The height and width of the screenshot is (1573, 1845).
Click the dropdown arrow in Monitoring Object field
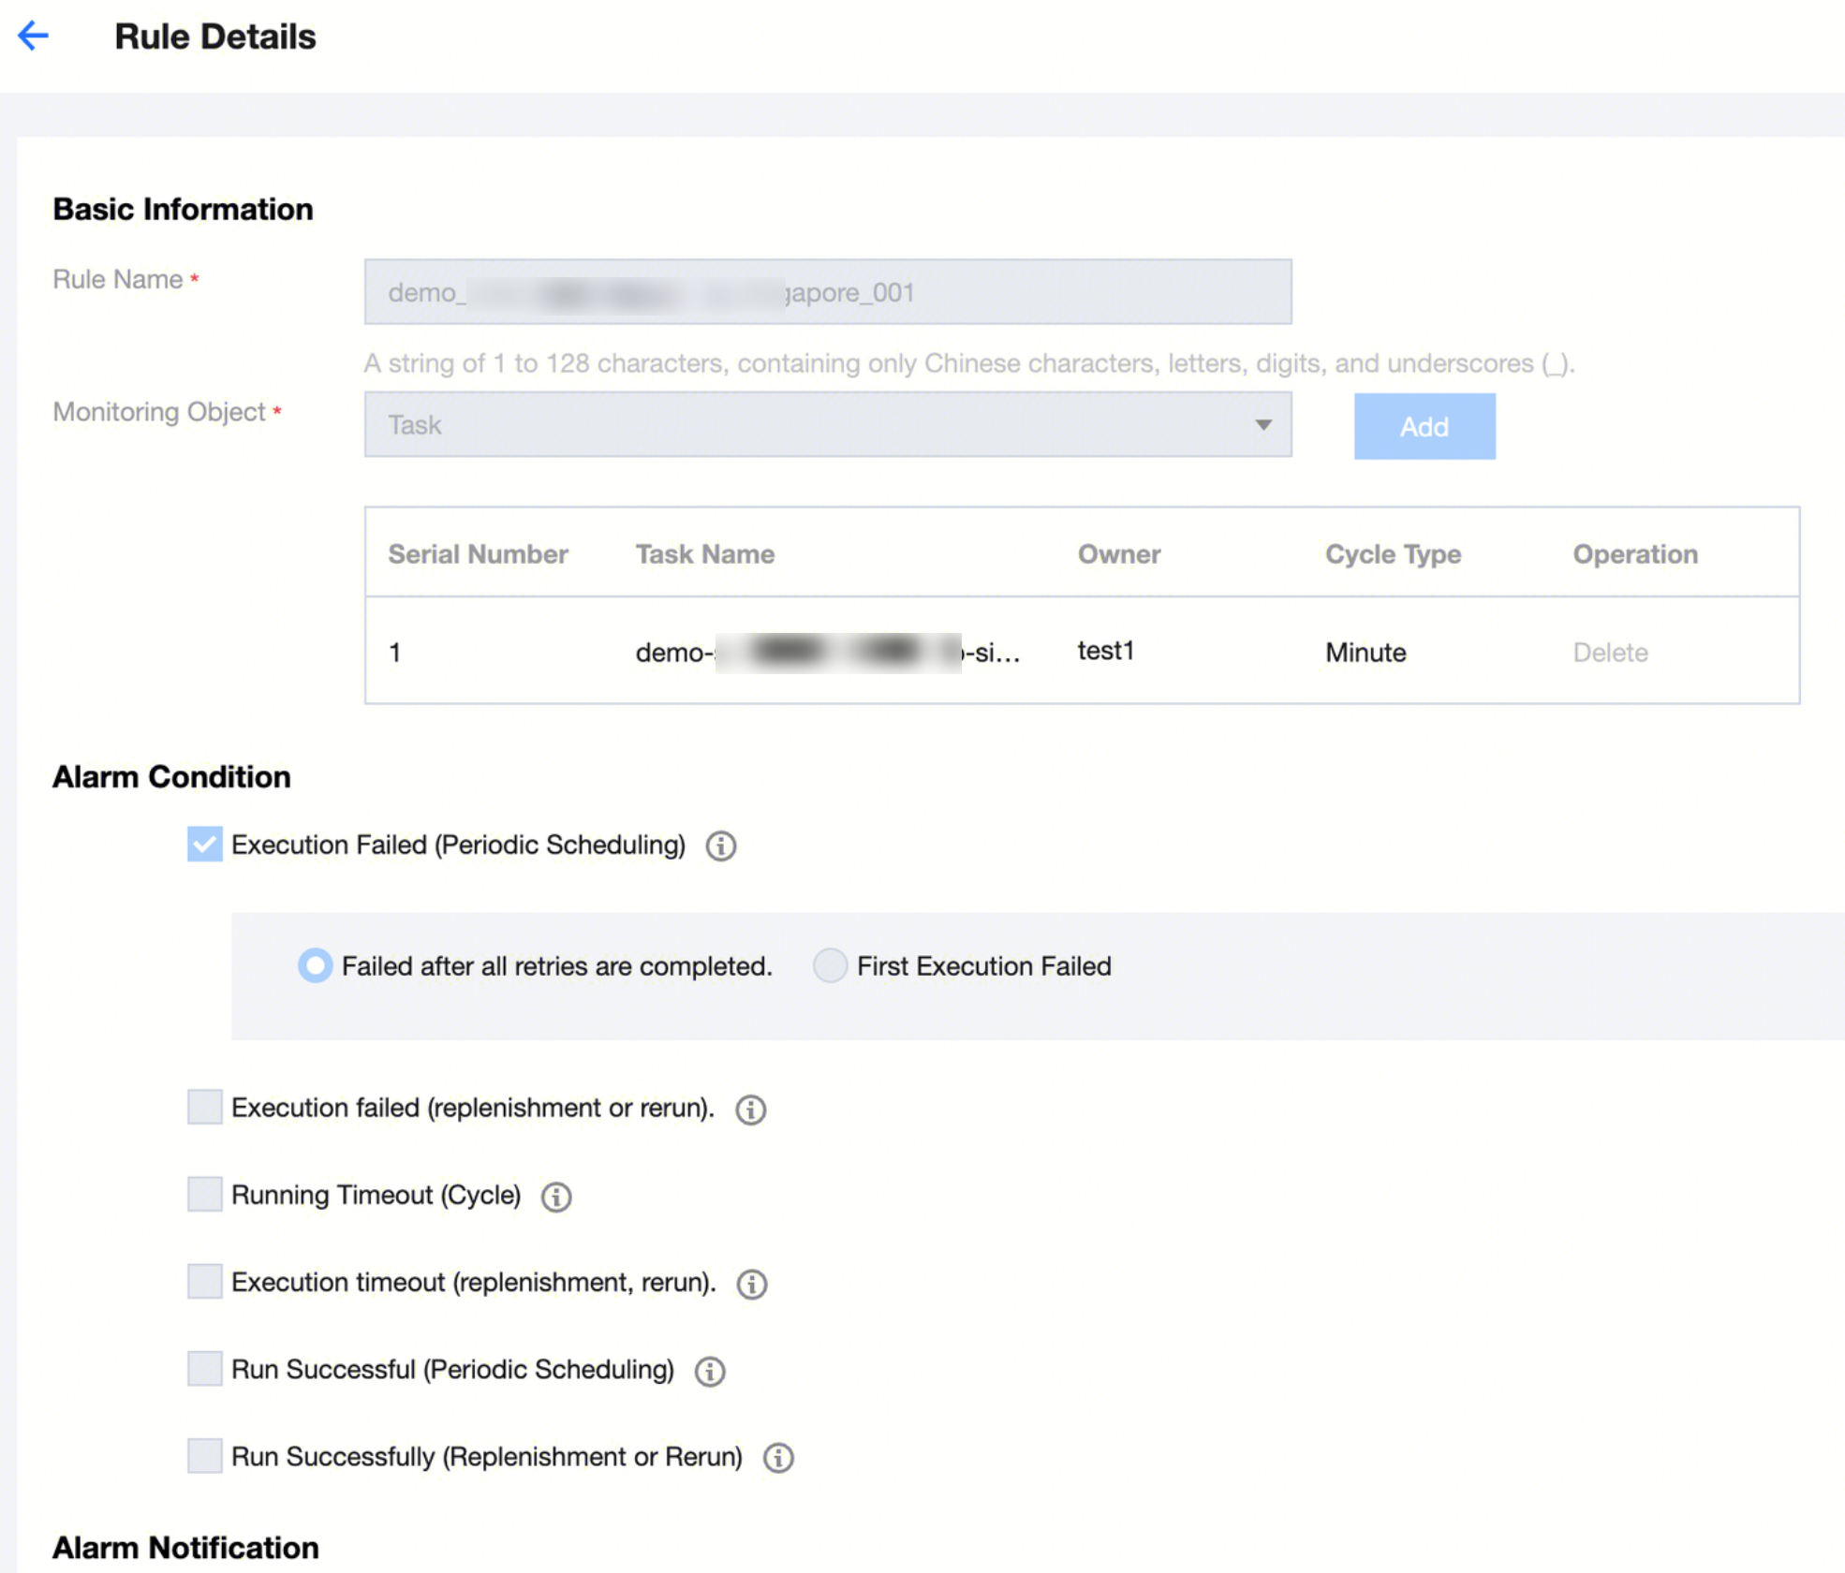click(1262, 425)
